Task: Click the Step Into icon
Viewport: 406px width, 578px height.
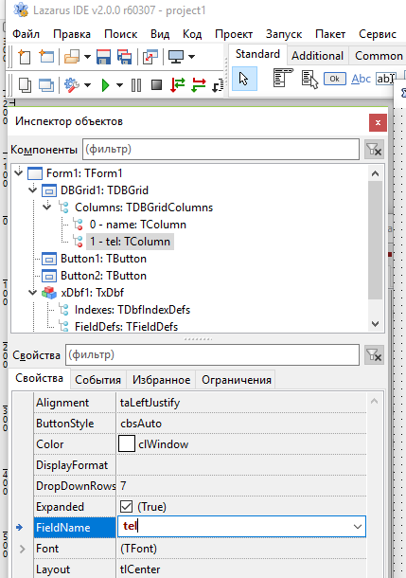Action: [177, 85]
